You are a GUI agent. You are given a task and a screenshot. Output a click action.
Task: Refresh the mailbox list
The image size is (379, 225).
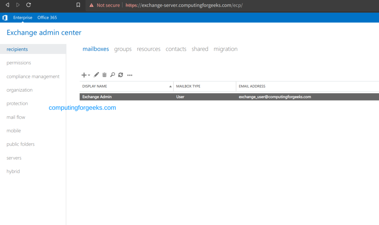tap(121, 75)
